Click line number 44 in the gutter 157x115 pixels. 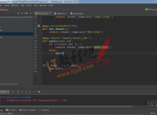coord(35,59)
